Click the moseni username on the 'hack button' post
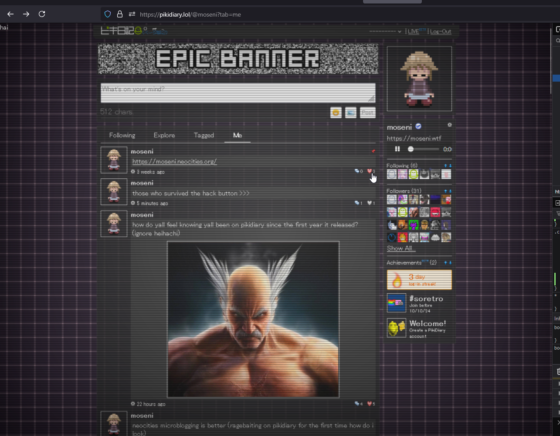This screenshot has height=436, width=560. [x=142, y=183]
